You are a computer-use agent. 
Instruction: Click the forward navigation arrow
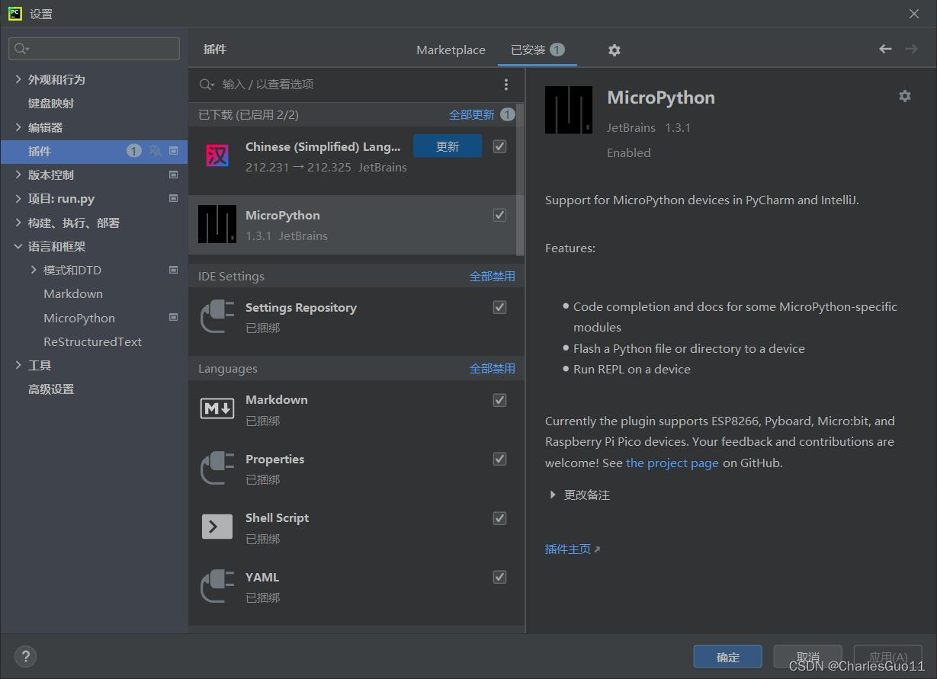tap(911, 49)
